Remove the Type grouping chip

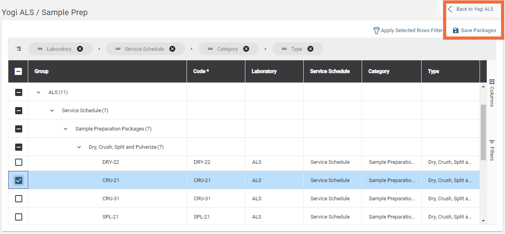coord(310,49)
